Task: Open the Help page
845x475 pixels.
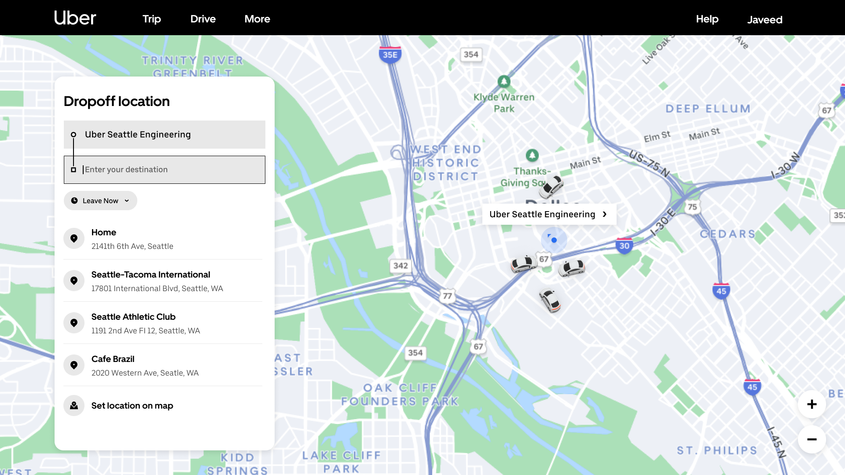Action: (x=707, y=19)
